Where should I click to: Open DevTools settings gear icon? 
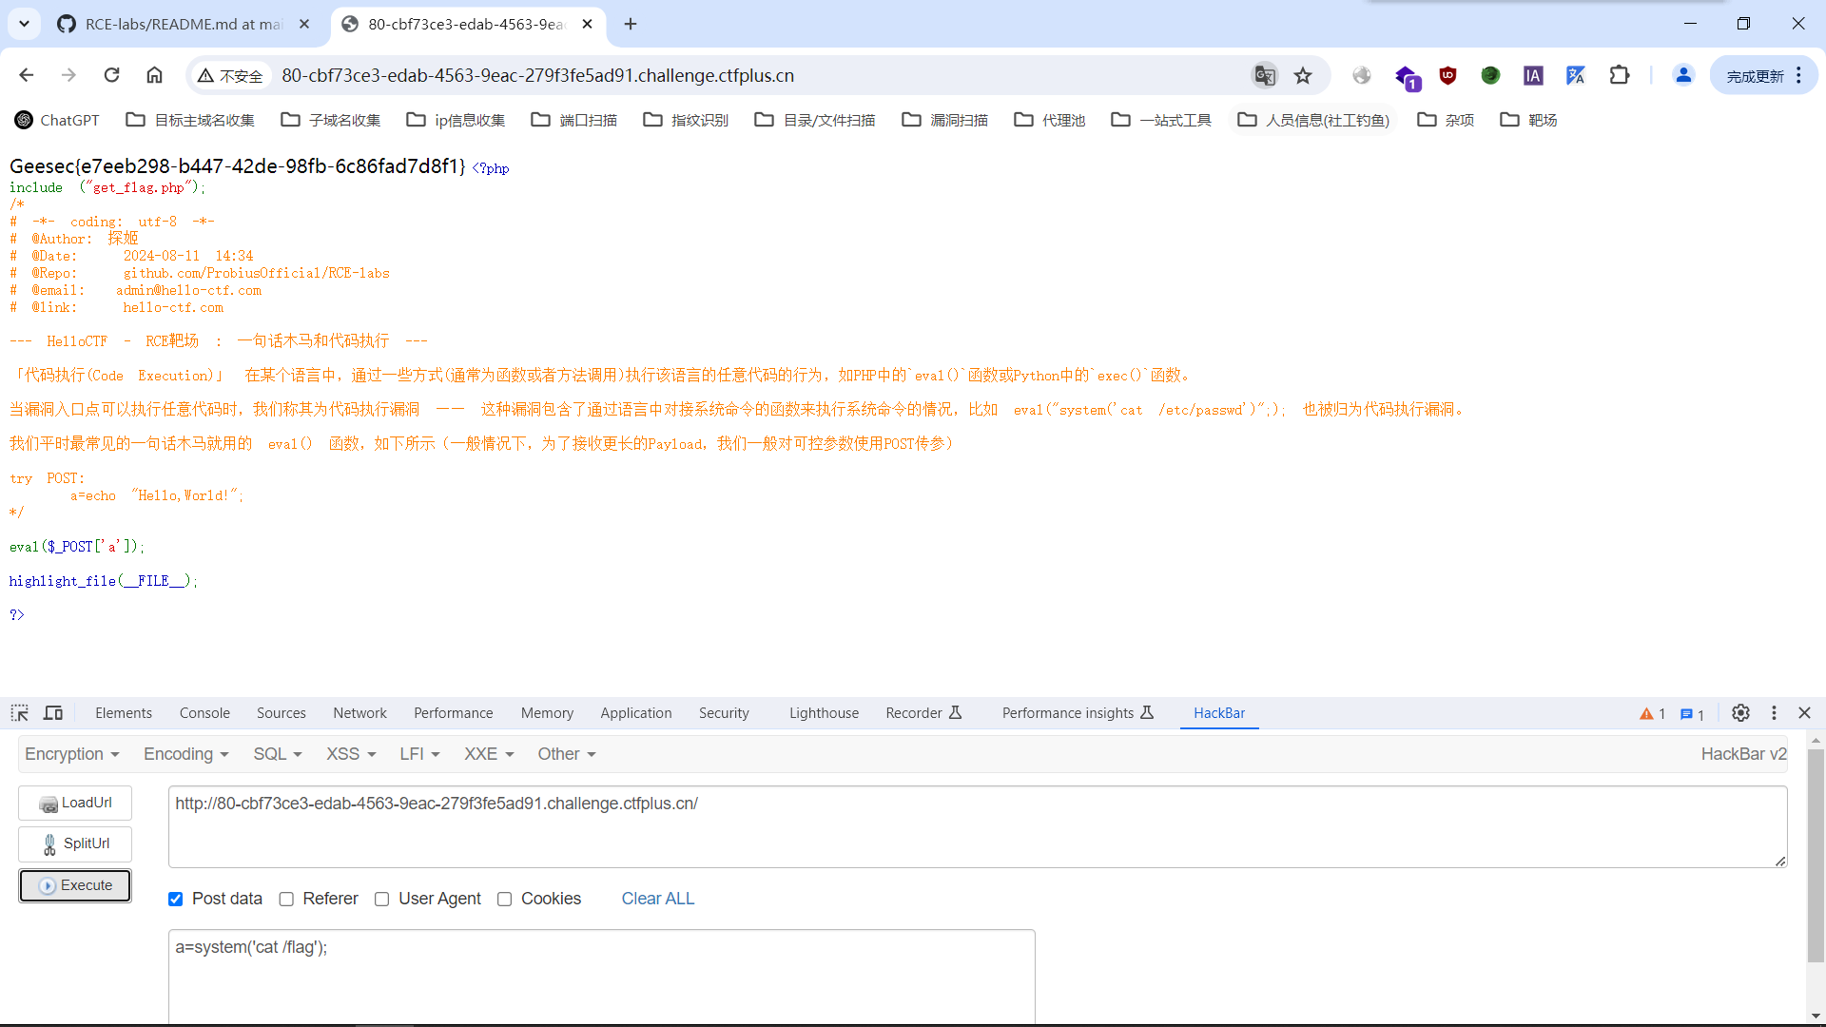click(1740, 713)
